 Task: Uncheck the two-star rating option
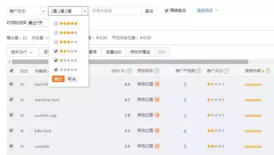point(56,51)
